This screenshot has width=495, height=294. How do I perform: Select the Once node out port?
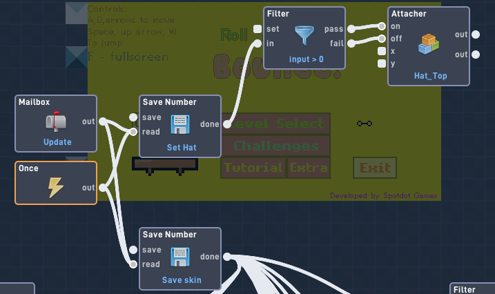pos(103,188)
